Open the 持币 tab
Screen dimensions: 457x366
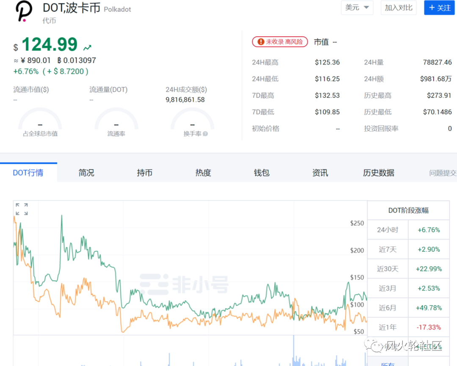[x=145, y=173]
